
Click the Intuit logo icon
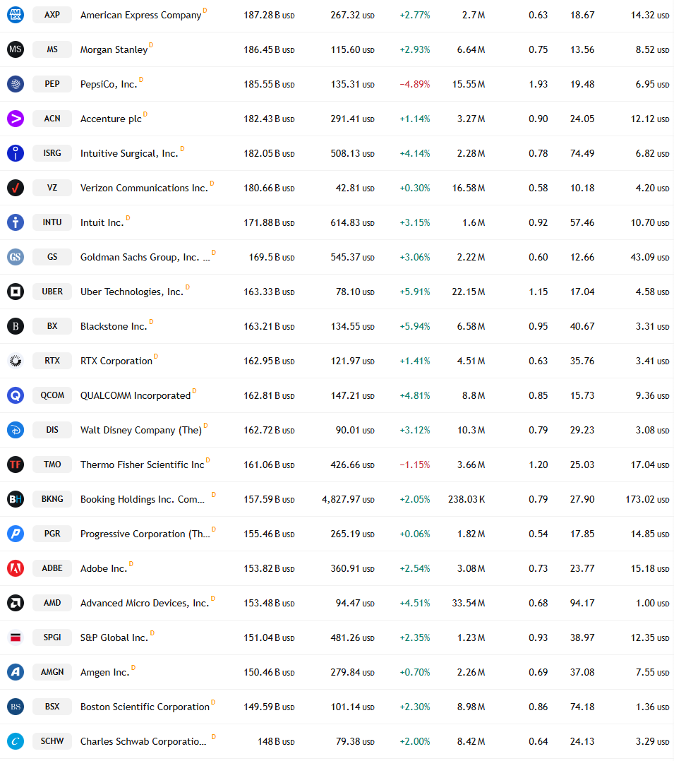tap(16, 222)
